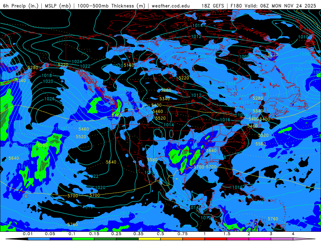Click the dark blue 0.05 legend swatch
Screen dimensions: 321x241
61,239
